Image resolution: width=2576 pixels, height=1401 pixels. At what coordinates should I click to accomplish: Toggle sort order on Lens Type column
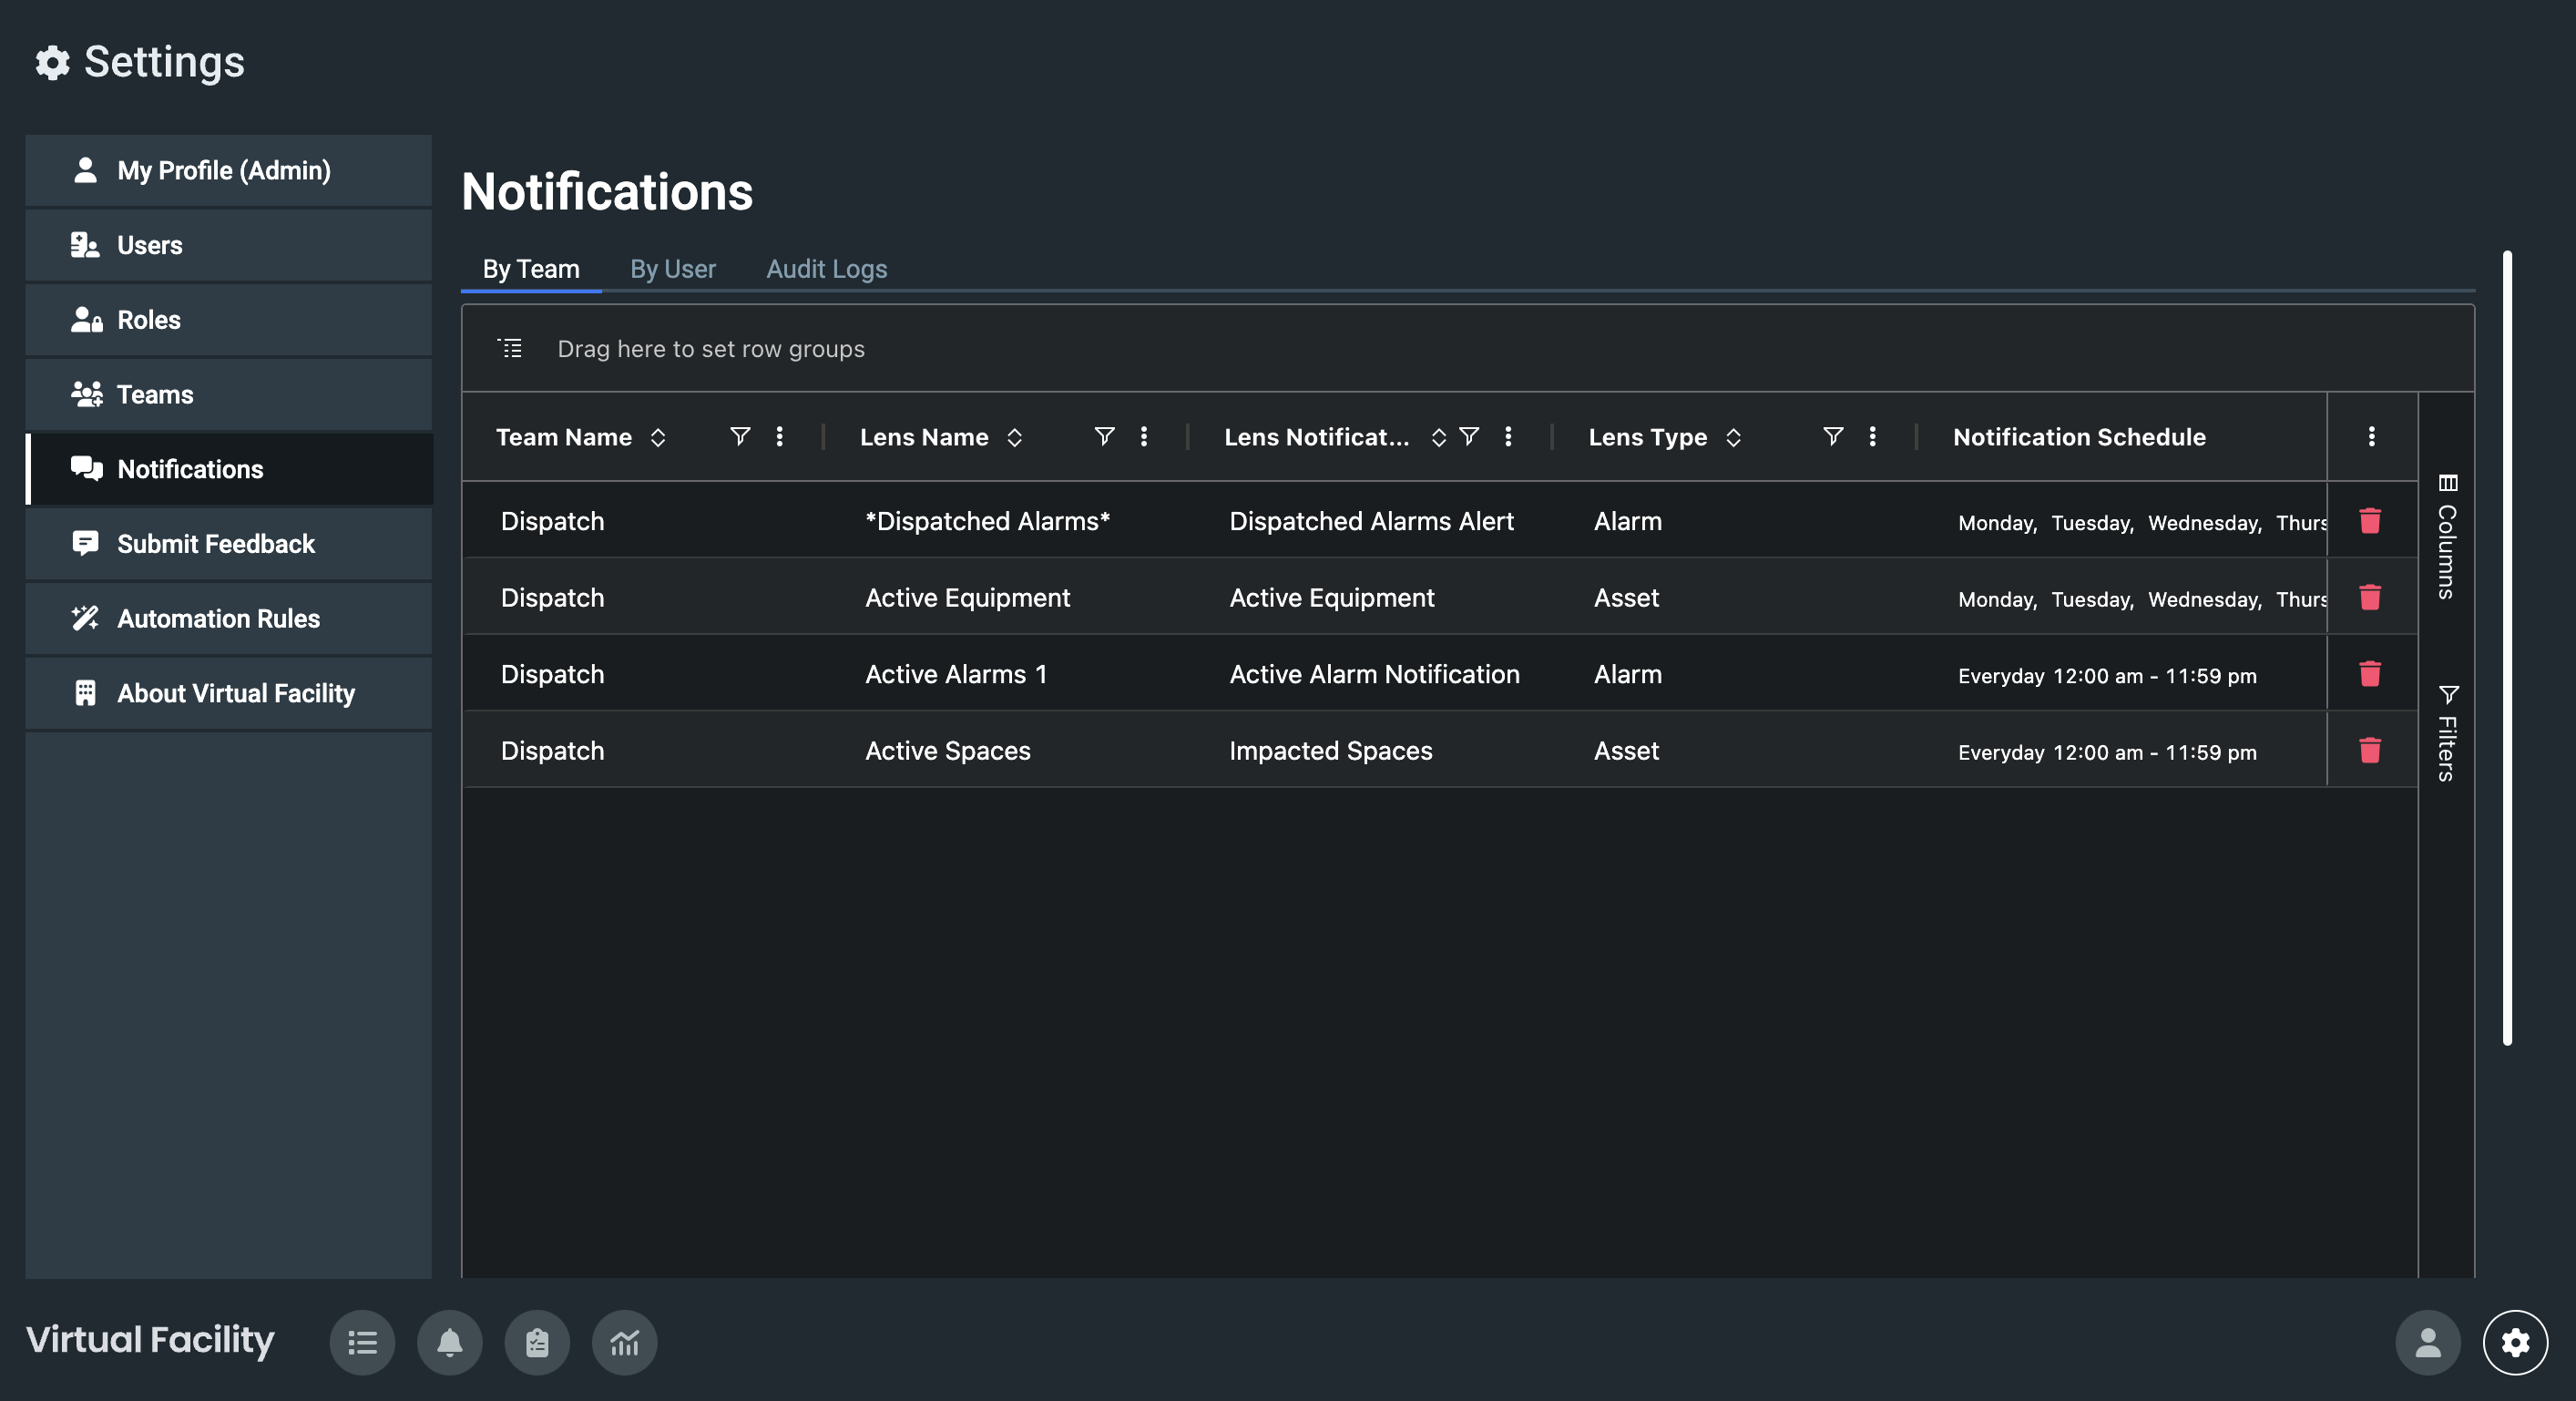pyautogui.click(x=1733, y=437)
